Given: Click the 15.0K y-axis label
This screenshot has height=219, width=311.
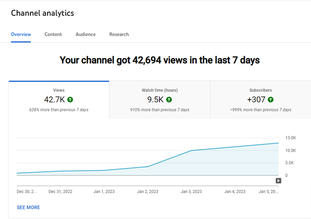Looking at the screenshot, I should click(290, 138).
